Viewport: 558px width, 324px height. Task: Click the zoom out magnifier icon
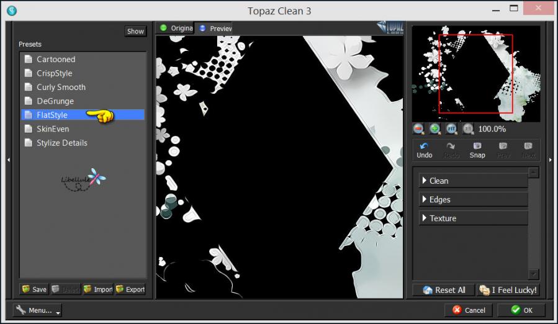[x=418, y=128]
